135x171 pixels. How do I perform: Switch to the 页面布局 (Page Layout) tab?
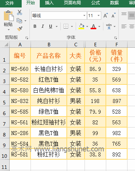click(72, 3)
